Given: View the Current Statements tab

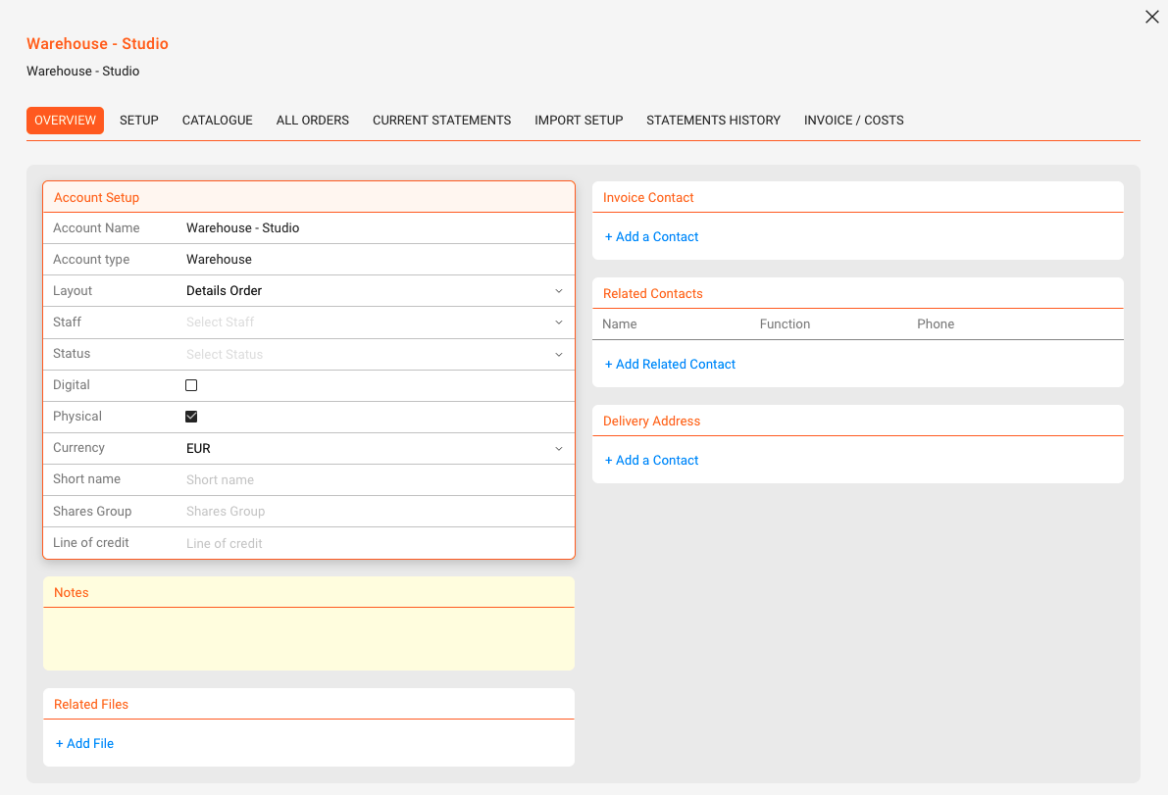Looking at the screenshot, I should (x=441, y=121).
